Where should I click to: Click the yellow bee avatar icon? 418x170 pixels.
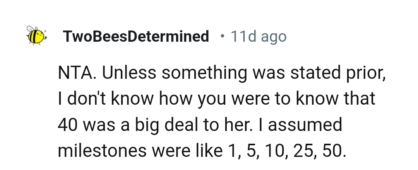pos(36,36)
